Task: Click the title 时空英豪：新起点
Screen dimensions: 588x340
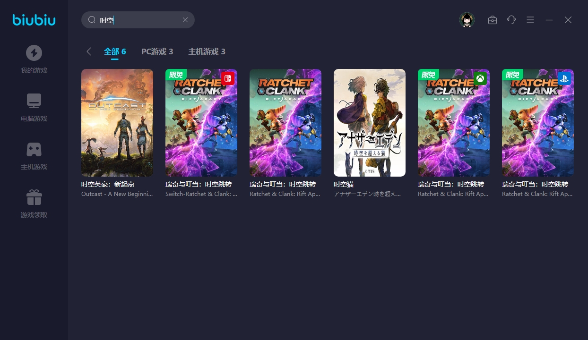Action: click(108, 184)
